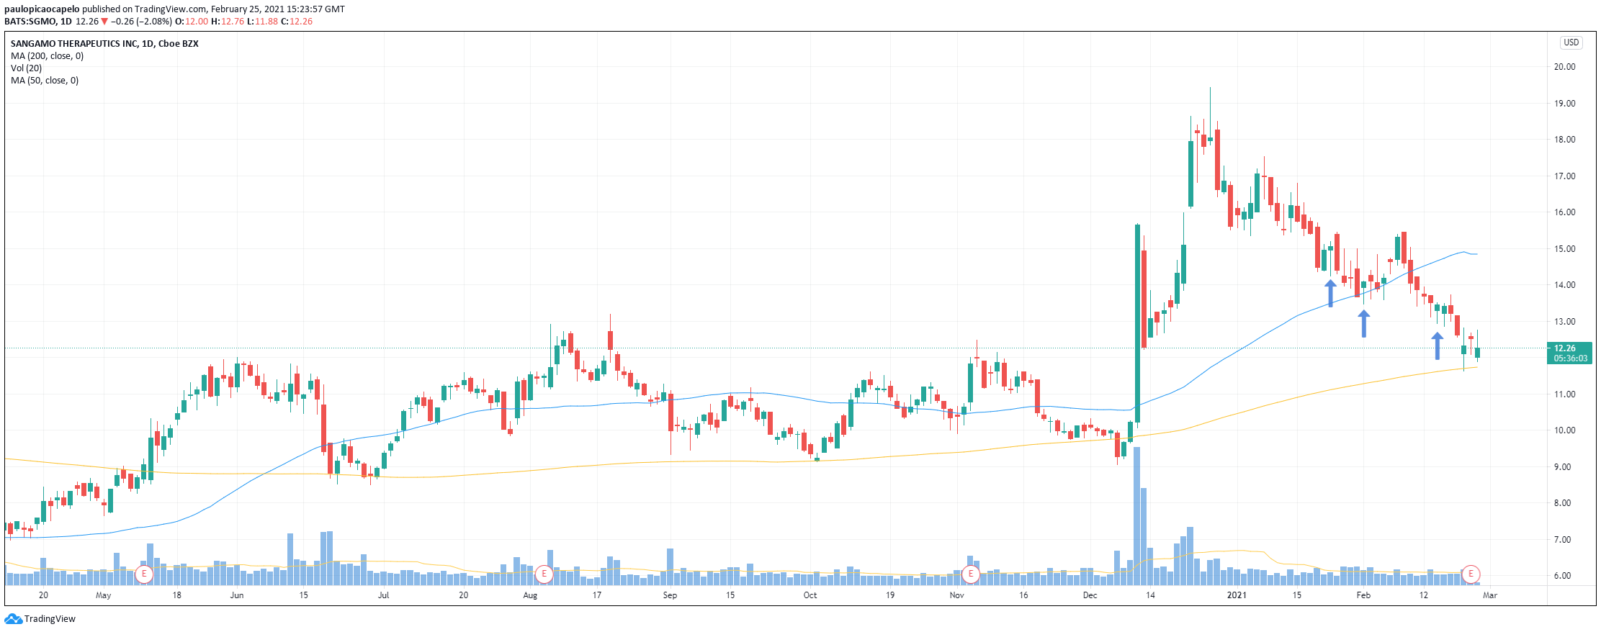Click the 16.00 price axis label

coord(1564,212)
